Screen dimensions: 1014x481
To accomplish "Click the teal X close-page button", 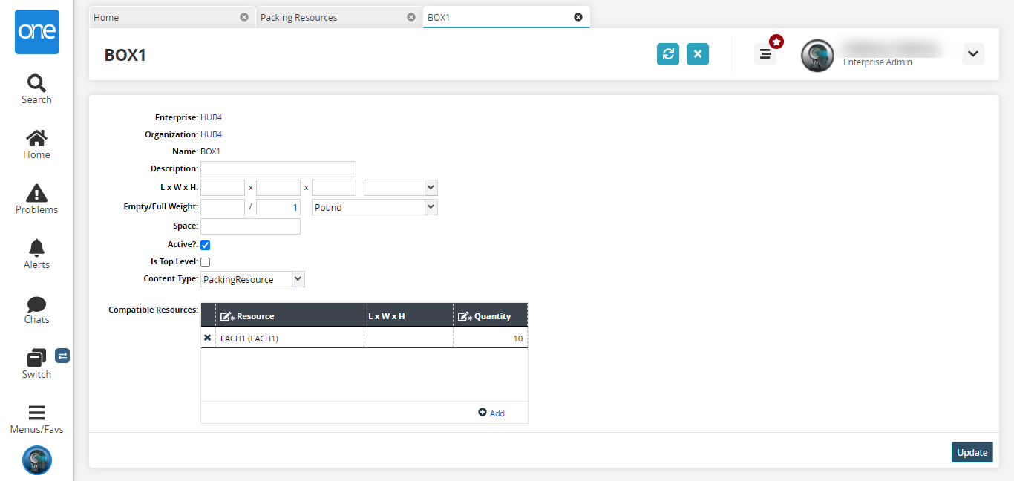I will tap(698, 54).
